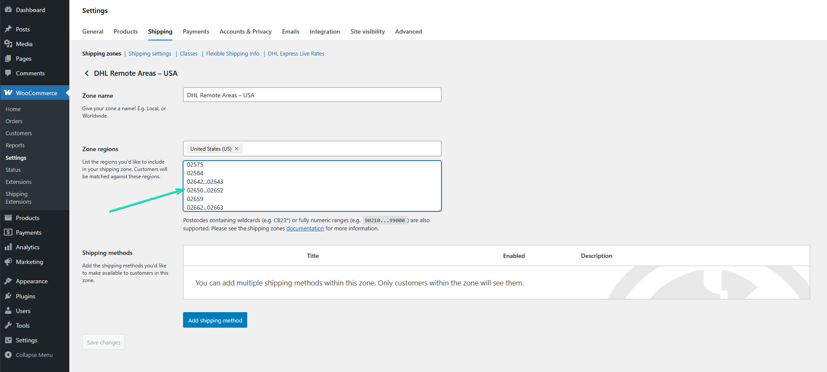This screenshot has width=827, height=372.
Task: Open the shipping zones documentation link
Action: (305, 228)
